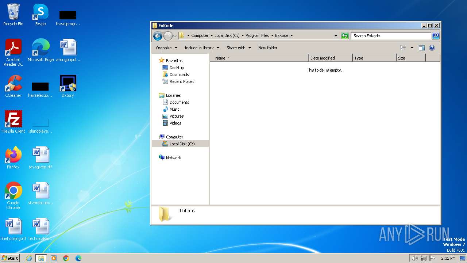
Task: Sort by the Size column header
Action: pyautogui.click(x=411, y=58)
